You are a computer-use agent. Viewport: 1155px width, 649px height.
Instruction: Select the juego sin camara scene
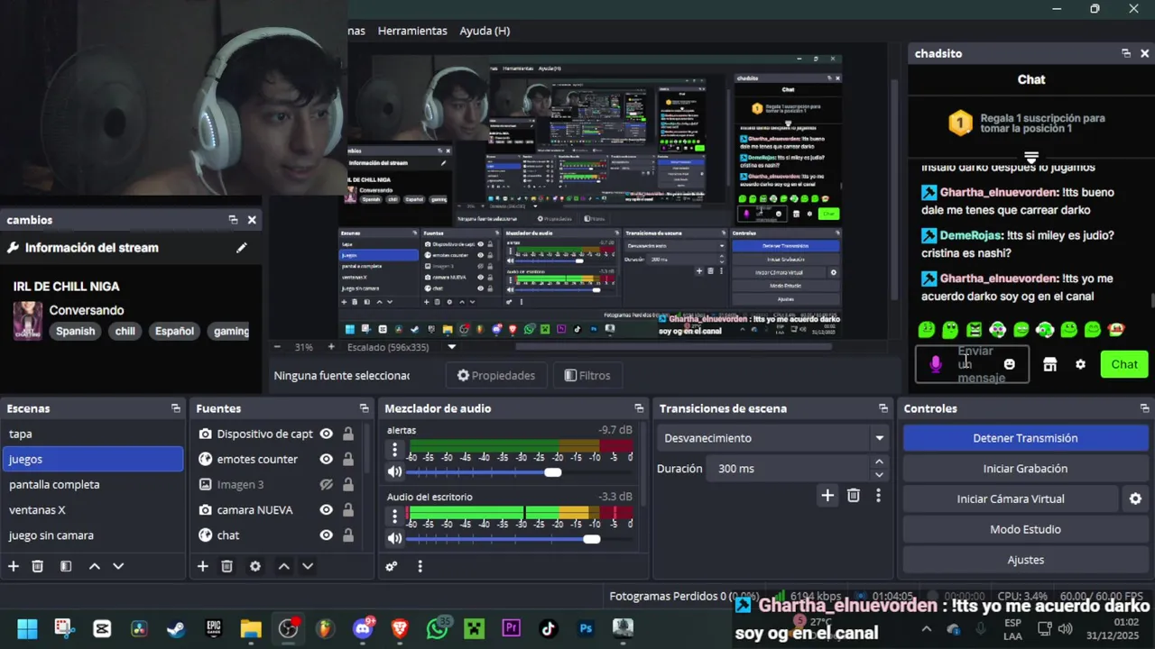tap(92, 535)
